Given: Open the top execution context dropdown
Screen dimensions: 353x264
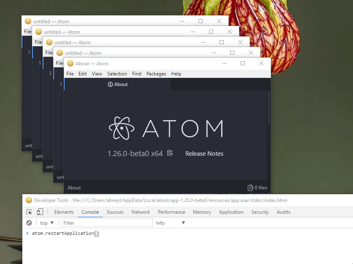Looking at the screenshot, I should (x=47, y=223).
